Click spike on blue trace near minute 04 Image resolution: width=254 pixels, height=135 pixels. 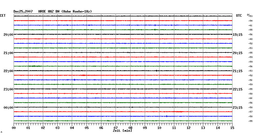coord(75,80)
